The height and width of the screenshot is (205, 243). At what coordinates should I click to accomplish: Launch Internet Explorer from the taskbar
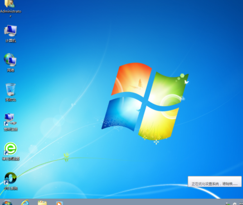click(25, 203)
